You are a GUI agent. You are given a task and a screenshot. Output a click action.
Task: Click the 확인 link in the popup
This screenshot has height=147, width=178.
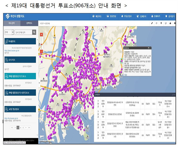(125, 75)
